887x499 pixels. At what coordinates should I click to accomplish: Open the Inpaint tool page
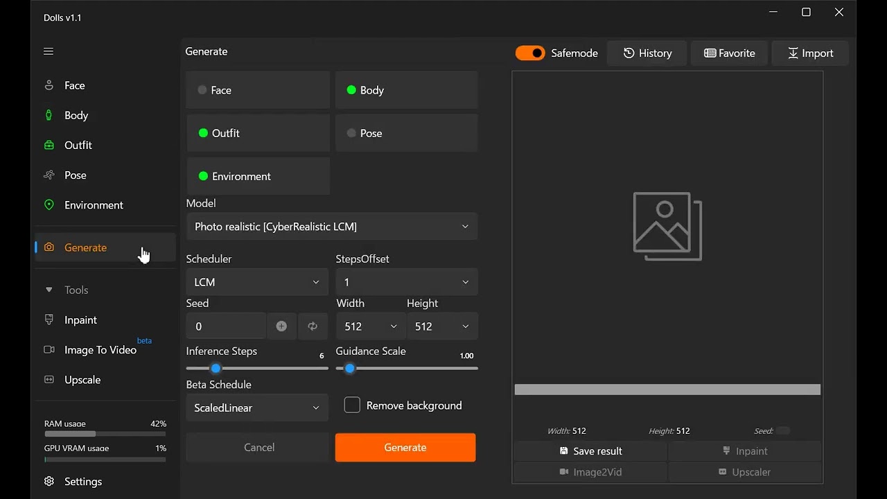click(x=104, y=319)
